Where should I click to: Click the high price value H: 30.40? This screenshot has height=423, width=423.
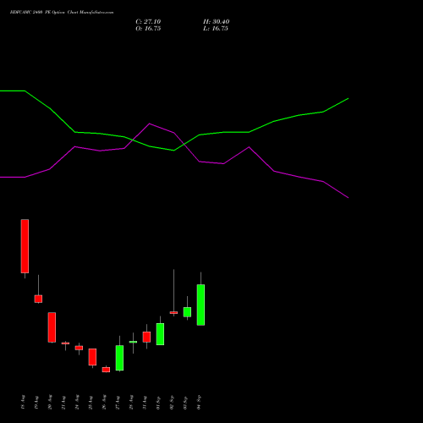point(216,22)
